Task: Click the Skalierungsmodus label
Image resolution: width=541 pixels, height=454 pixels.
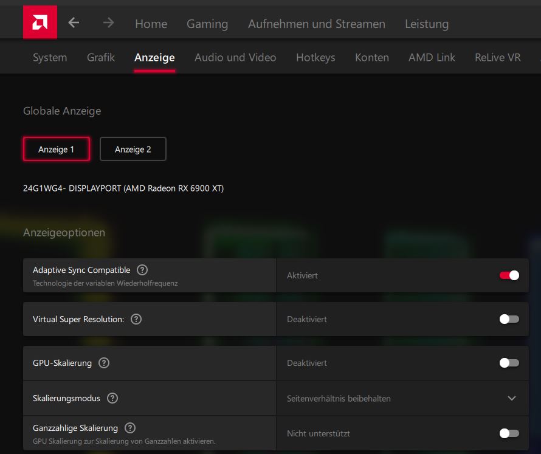Action: (66, 399)
